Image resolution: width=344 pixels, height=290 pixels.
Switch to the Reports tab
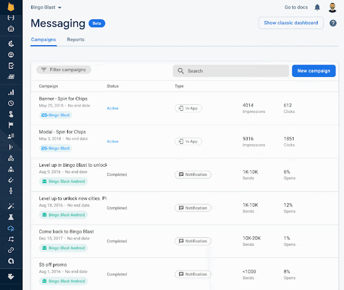(x=76, y=39)
